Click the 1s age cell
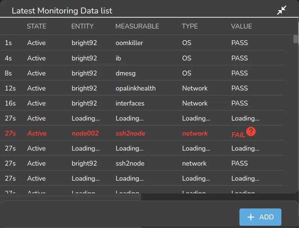The image size is (299, 228). 8,43
